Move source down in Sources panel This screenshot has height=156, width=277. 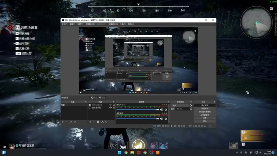click(x=106, y=122)
